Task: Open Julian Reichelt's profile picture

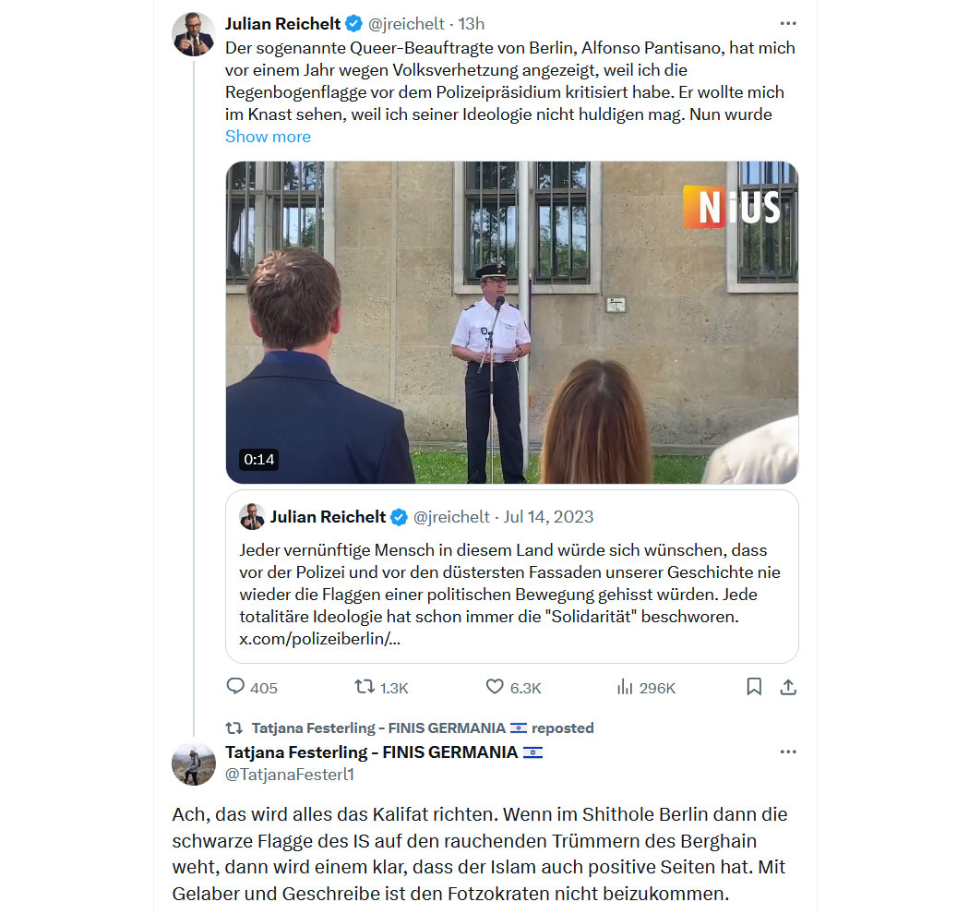Action: point(194,34)
